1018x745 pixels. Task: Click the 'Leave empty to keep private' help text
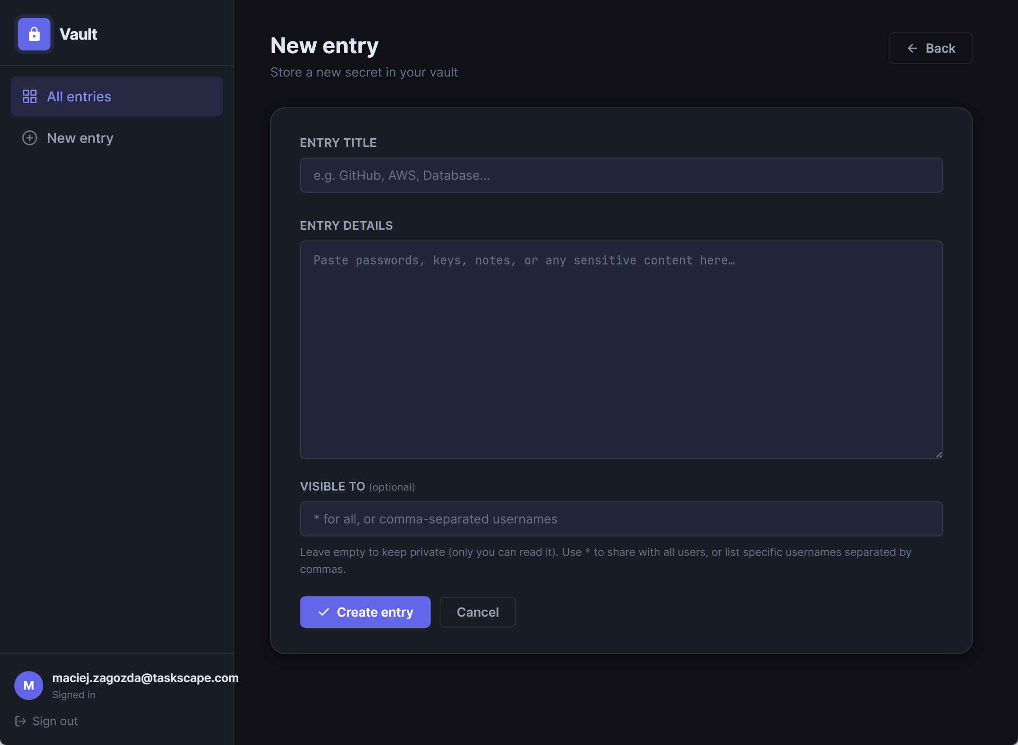coord(606,561)
